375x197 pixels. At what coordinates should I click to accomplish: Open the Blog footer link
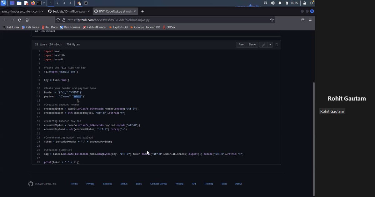point(224,184)
